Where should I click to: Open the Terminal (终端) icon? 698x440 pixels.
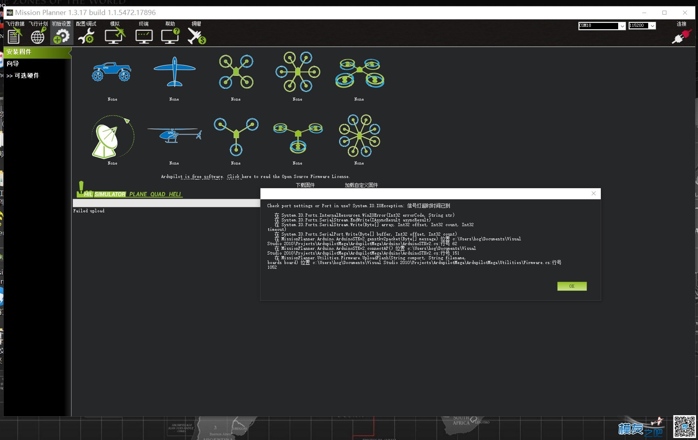(144, 36)
